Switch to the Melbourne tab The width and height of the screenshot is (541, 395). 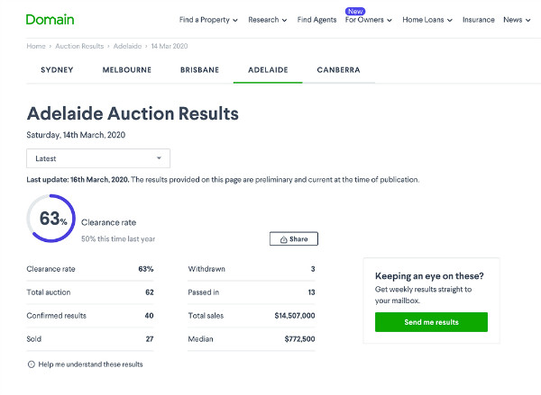point(126,69)
